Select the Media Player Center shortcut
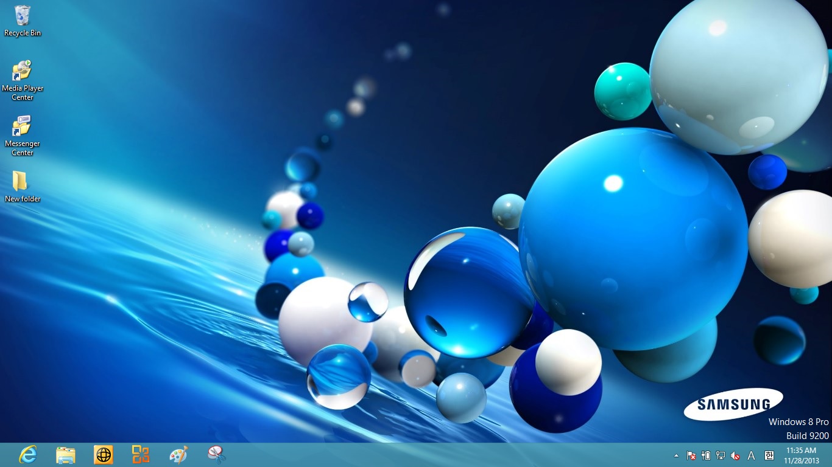This screenshot has height=467, width=832. coord(23,80)
